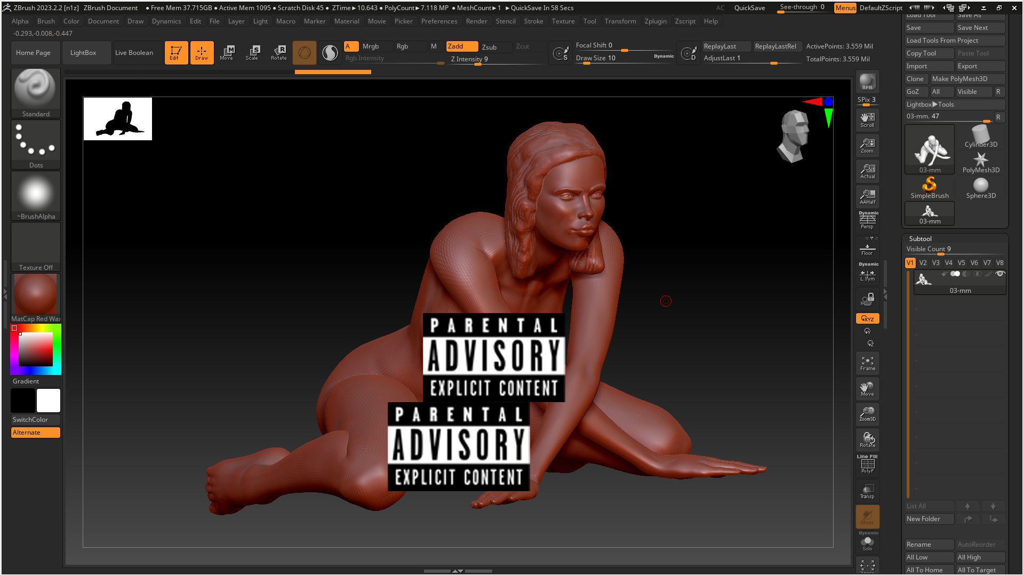Click the silhouette thumbnail in viewport
This screenshot has width=1024, height=576.
click(117, 118)
